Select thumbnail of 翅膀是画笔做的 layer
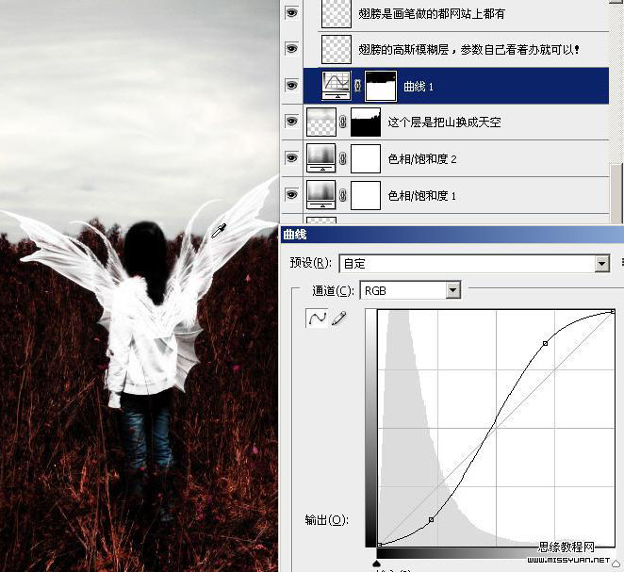 tap(337, 13)
